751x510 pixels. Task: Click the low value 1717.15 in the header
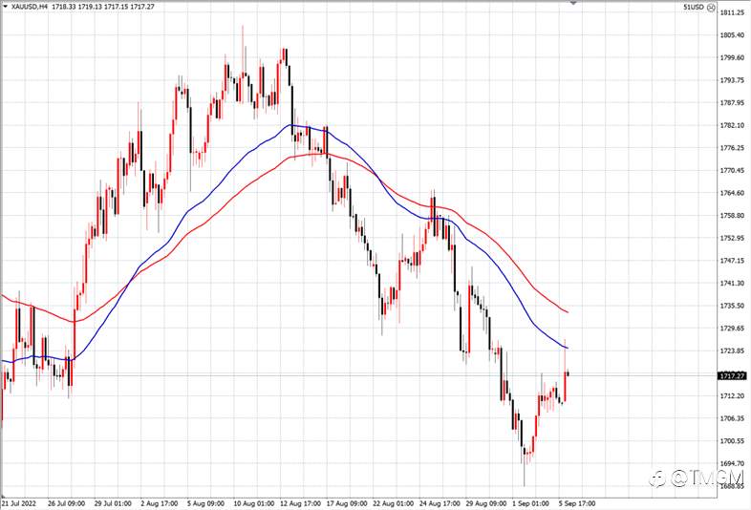click(x=116, y=8)
